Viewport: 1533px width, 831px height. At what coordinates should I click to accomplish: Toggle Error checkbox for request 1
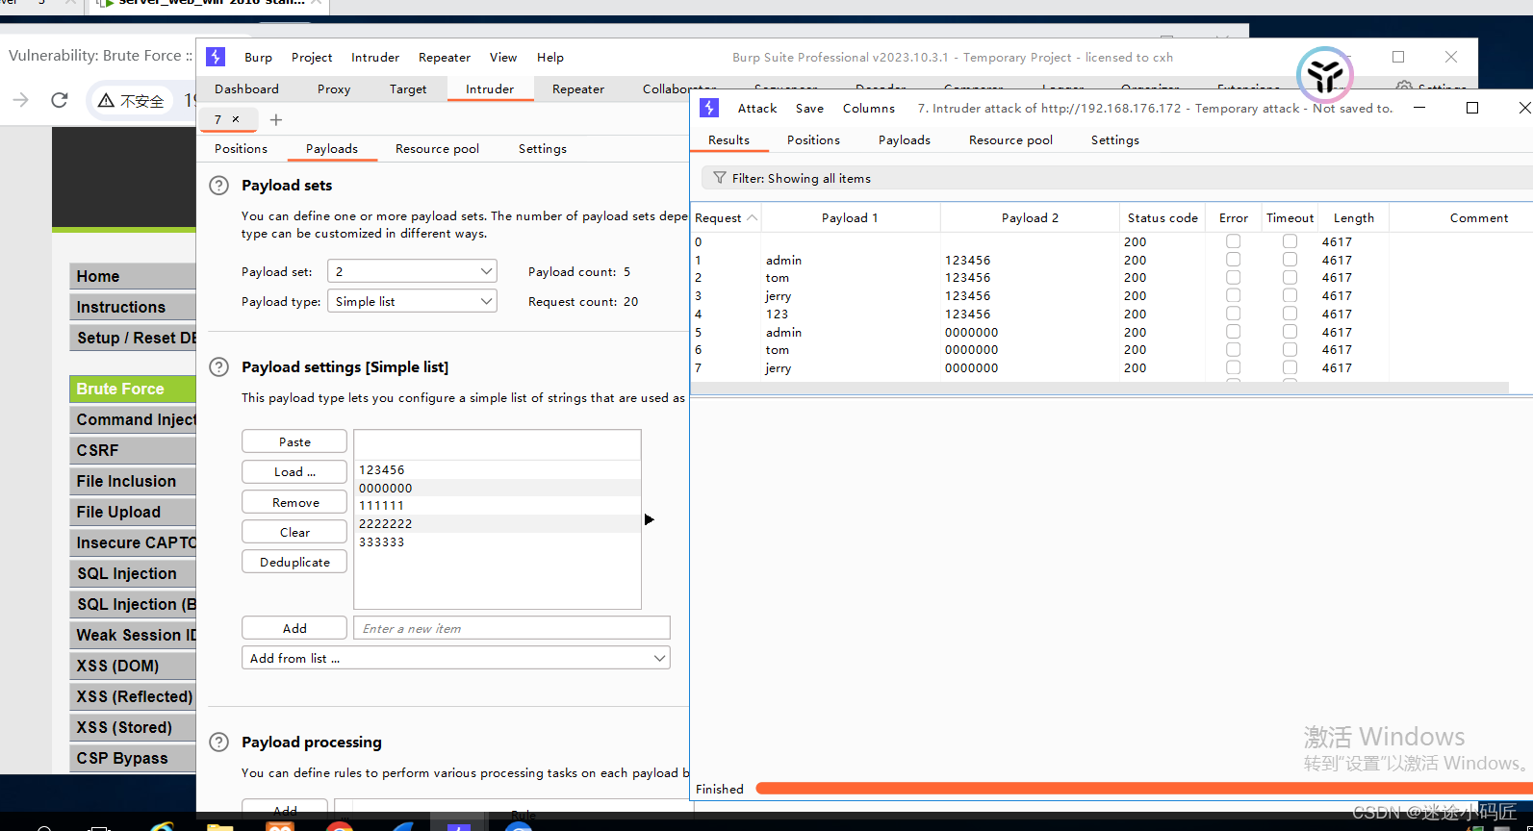(x=1233, y=260)
